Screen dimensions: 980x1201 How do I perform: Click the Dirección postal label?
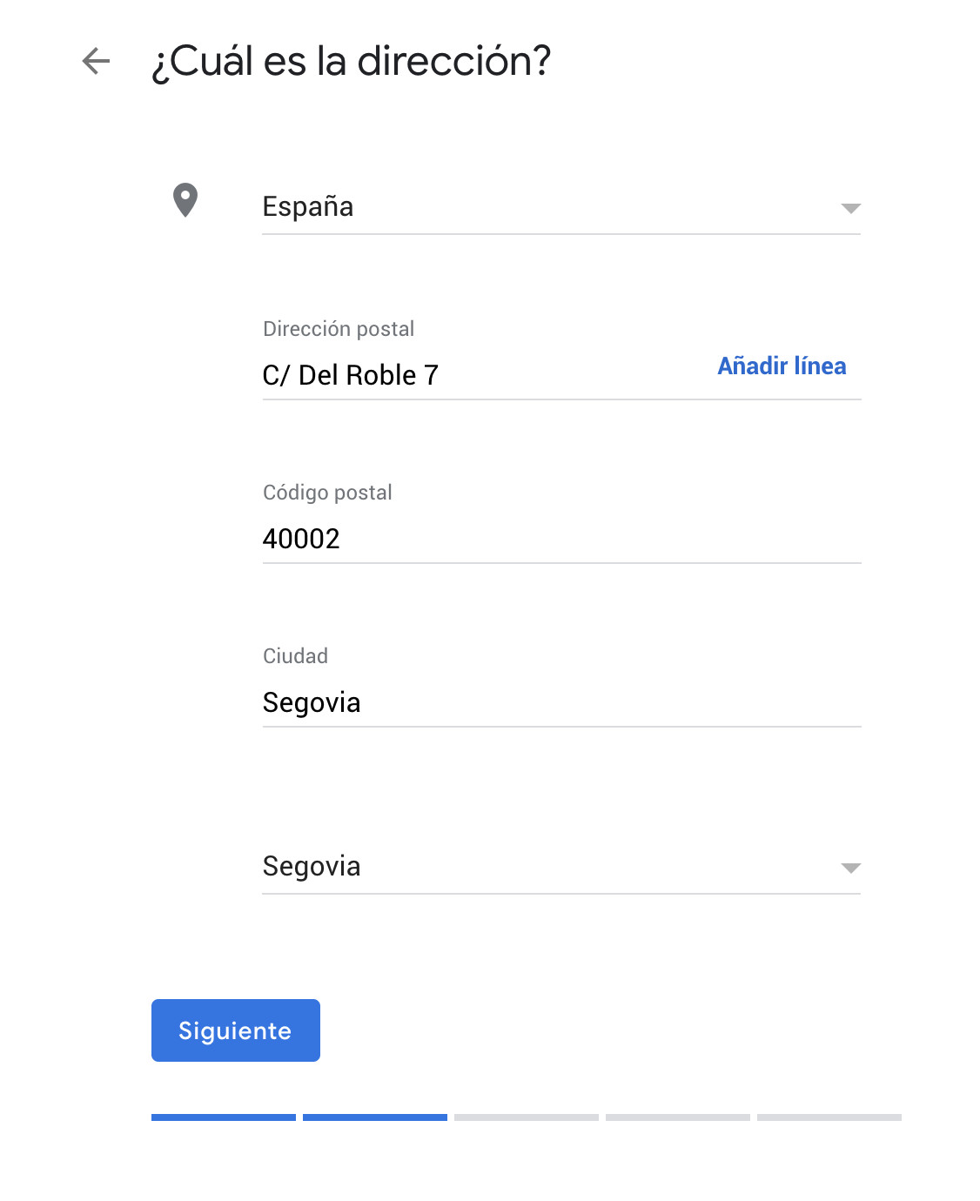(339, 329)
